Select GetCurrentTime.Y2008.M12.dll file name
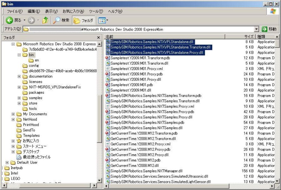Screen dimensions: 281x190 (x=135, y=165)
